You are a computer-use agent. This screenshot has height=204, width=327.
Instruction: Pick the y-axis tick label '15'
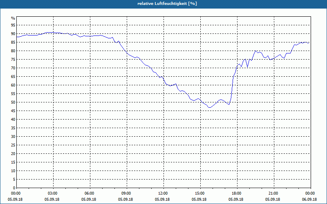(x=13, y=162)
